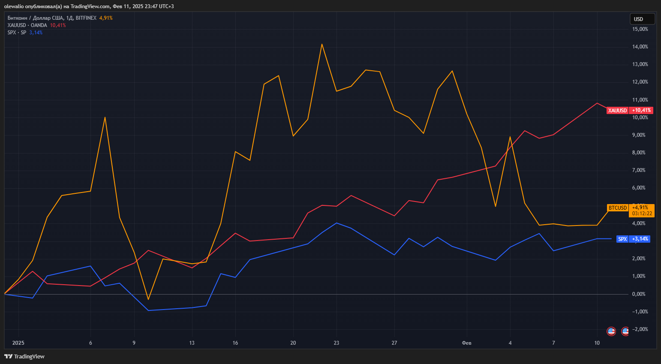
Task: Click the +4,91% BTCUSD value with countdown
Action: (642, 211)
